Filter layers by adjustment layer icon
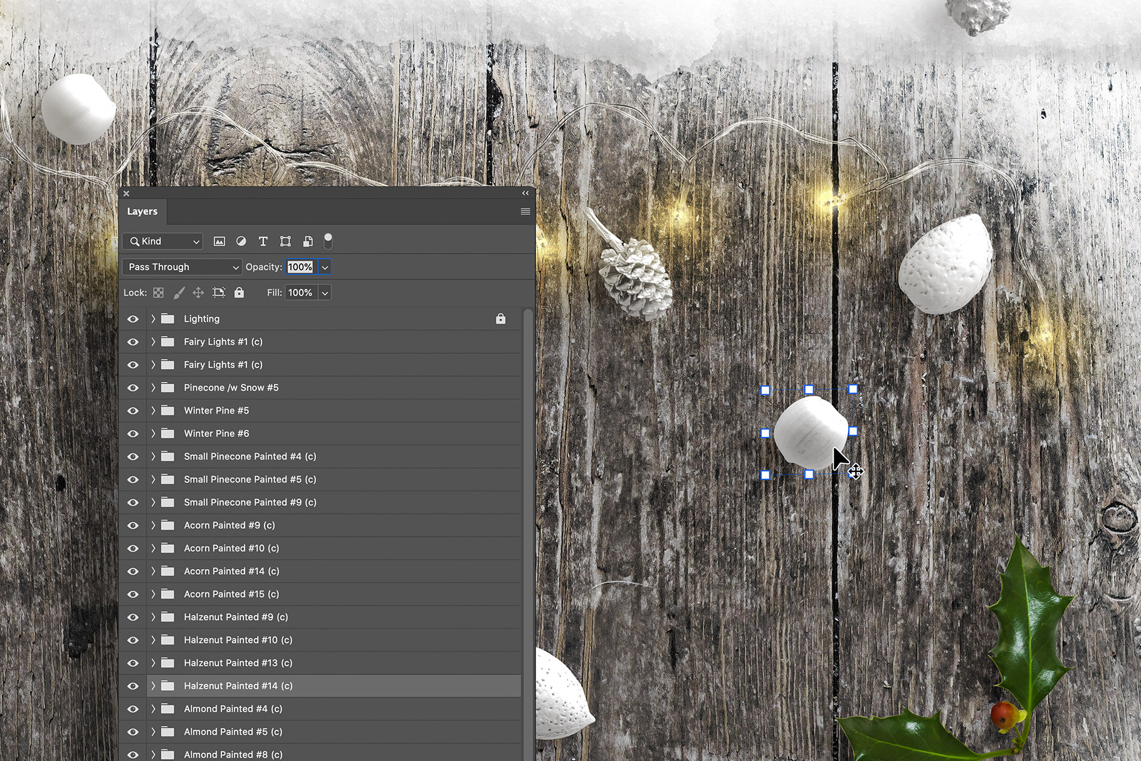1141x761 pixels. click(x=241, y=241)
